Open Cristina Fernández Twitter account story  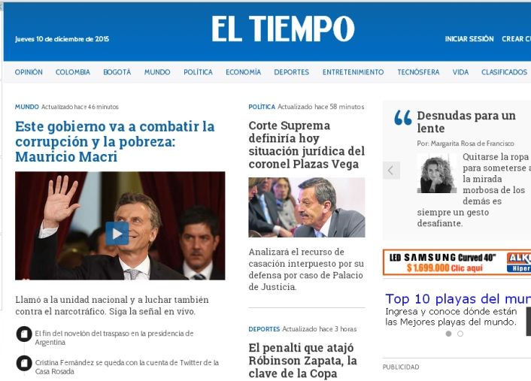127,367
